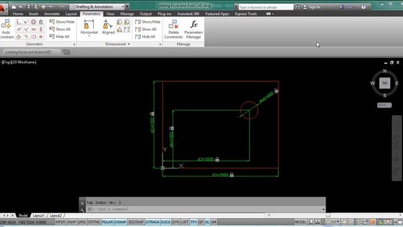Open the Customize Quick Access Toolbar arrow
Screen dimensions: 403x227
click(127, 7)
